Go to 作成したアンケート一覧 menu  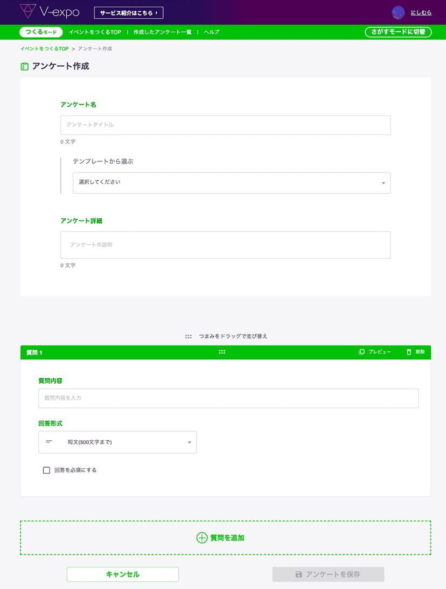pos(162,32)
